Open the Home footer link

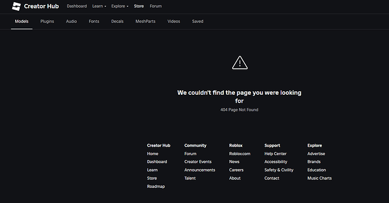click(x=153, y=153)
